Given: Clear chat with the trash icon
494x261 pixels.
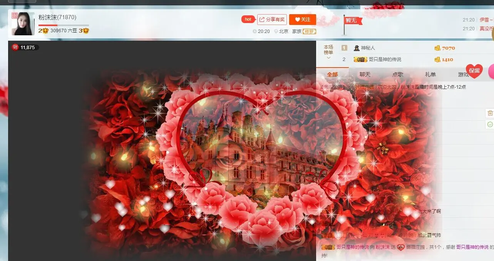Looking at the screenshot, I should [490, 113].
